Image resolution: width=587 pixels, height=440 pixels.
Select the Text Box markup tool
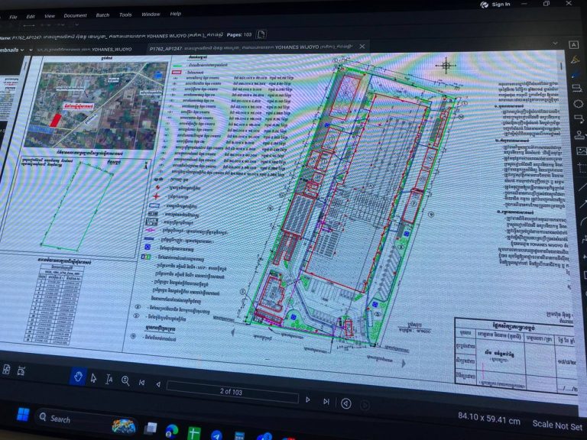[x=575, y=44]
